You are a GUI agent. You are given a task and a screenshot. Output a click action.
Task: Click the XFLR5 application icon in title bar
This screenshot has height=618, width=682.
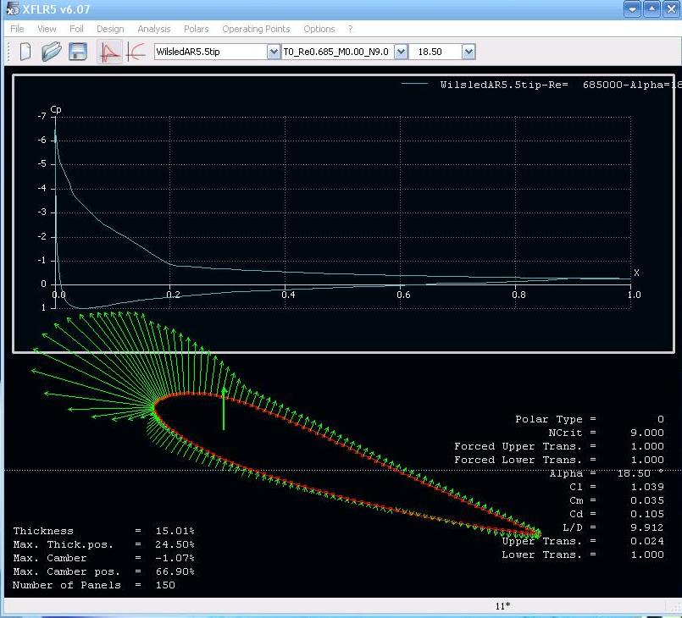tap(12, 9)
